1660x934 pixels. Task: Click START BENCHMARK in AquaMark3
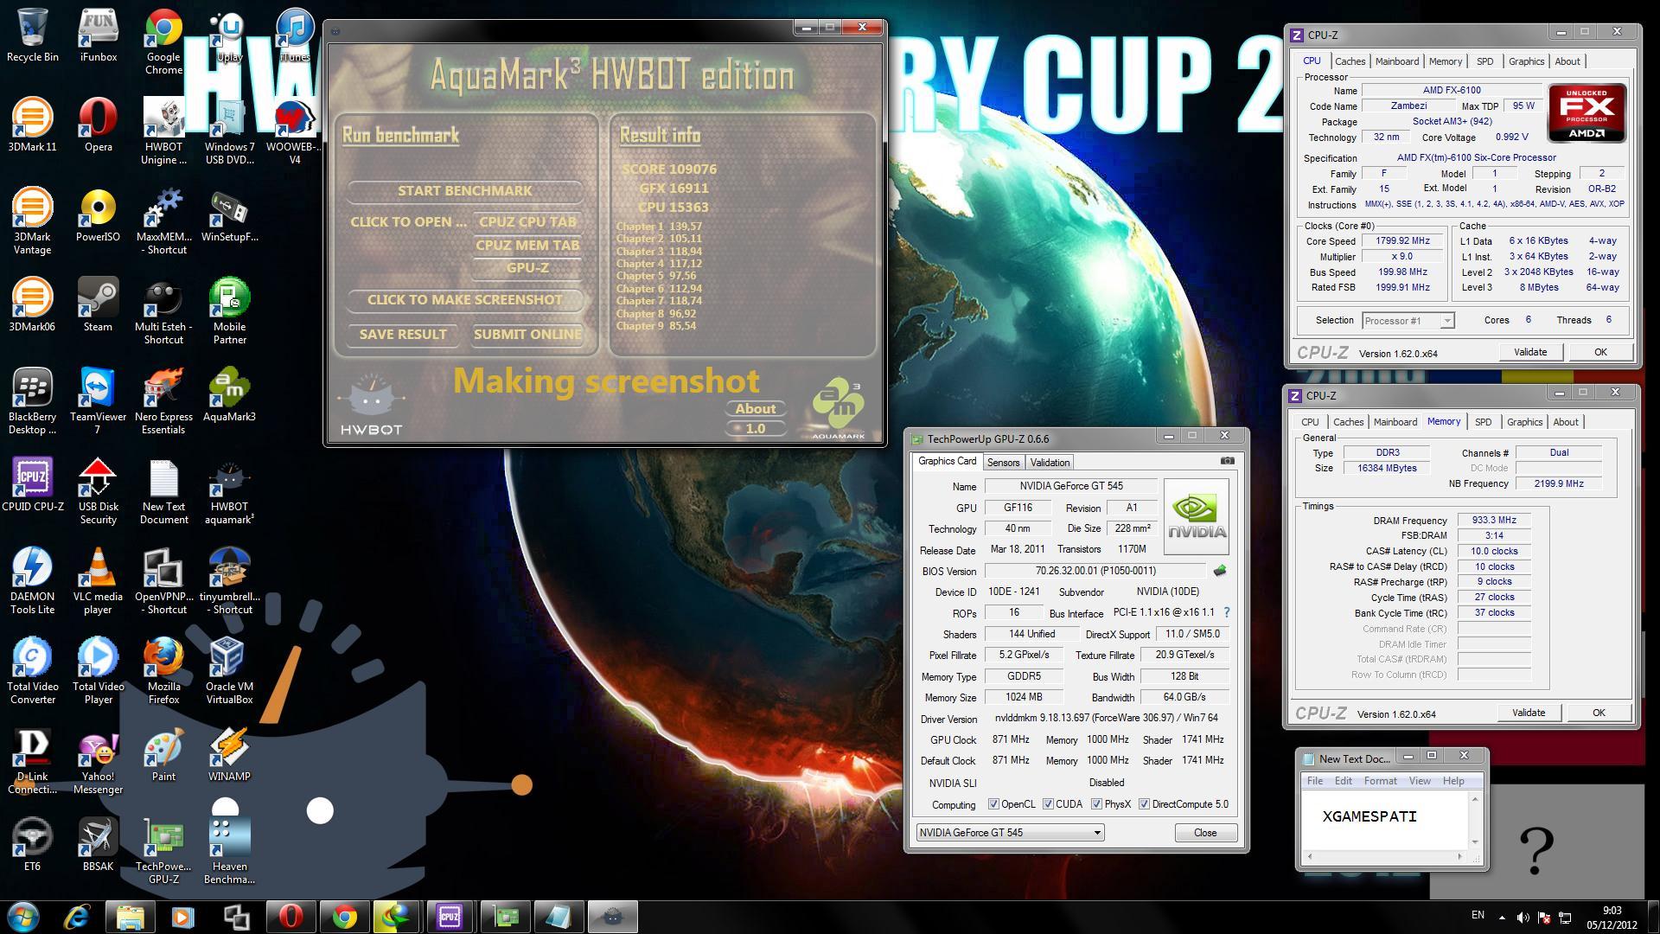(464, 190)
